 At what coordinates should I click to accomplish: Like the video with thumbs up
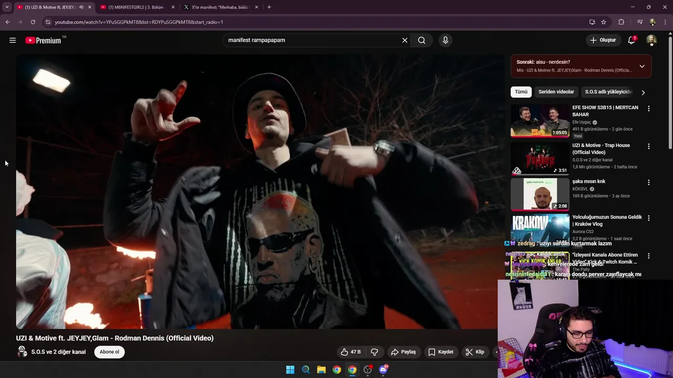coord(351,352)
